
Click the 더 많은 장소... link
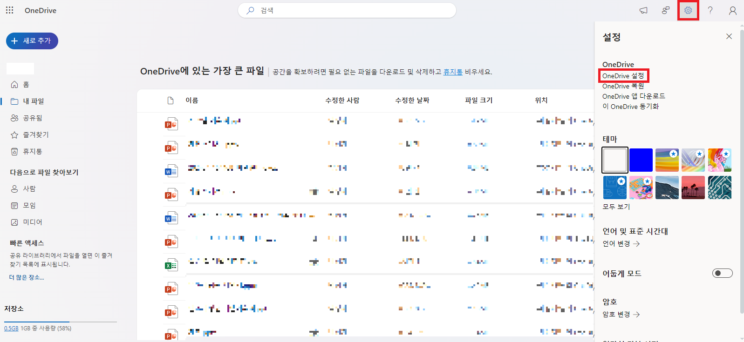(27, 277)
